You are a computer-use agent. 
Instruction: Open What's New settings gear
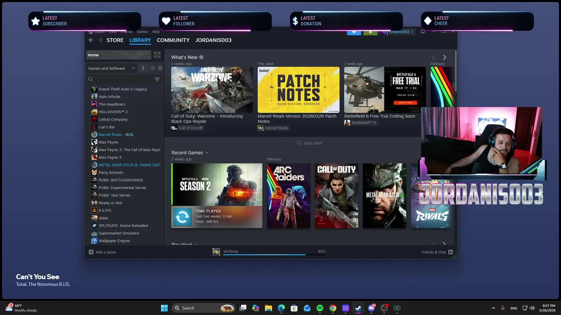(201, 57)
